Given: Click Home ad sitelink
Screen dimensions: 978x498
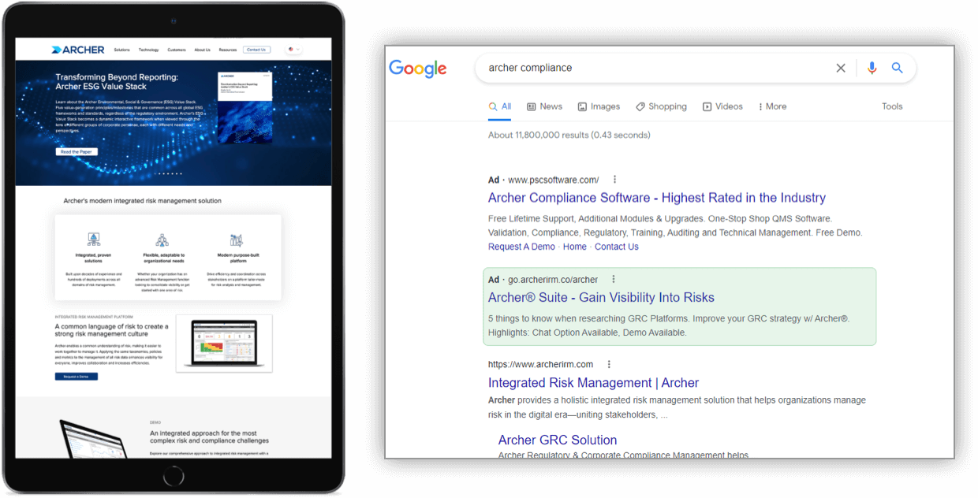Looking at the screenshot, I should click(x=575, y=247).
